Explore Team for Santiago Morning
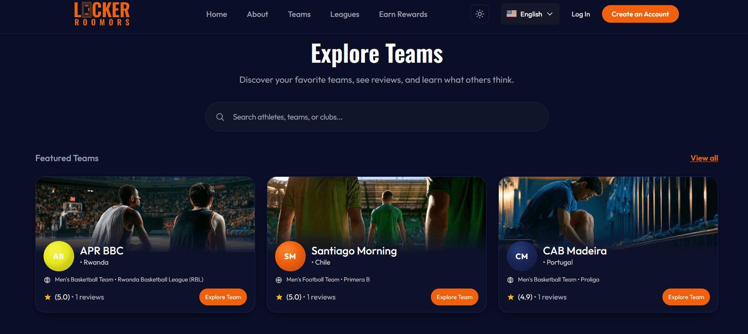748x334 pixels. click(x=454, y=297)
